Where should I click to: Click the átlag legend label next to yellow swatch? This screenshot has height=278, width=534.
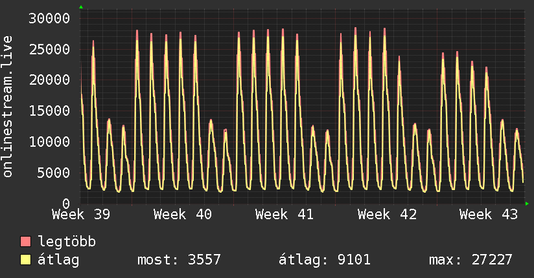[58, 260]
